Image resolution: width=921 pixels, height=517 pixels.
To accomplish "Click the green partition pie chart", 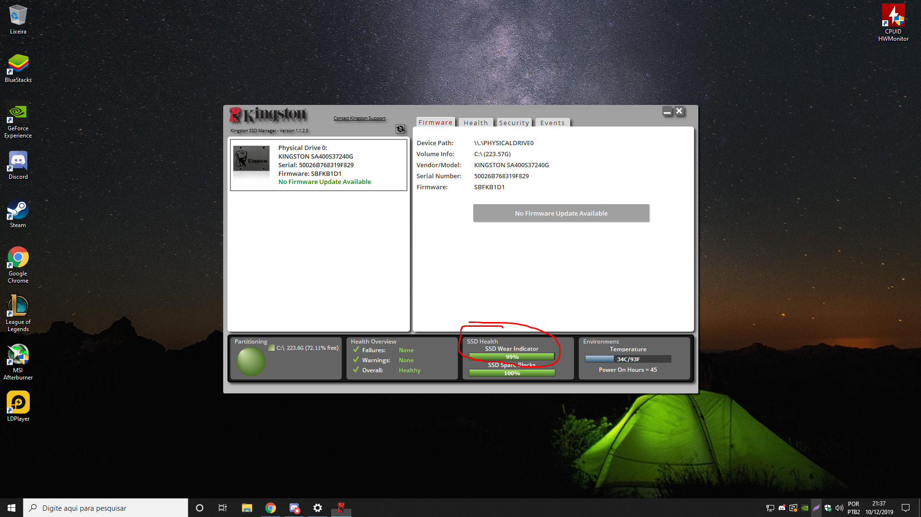I will pos(251,361).
